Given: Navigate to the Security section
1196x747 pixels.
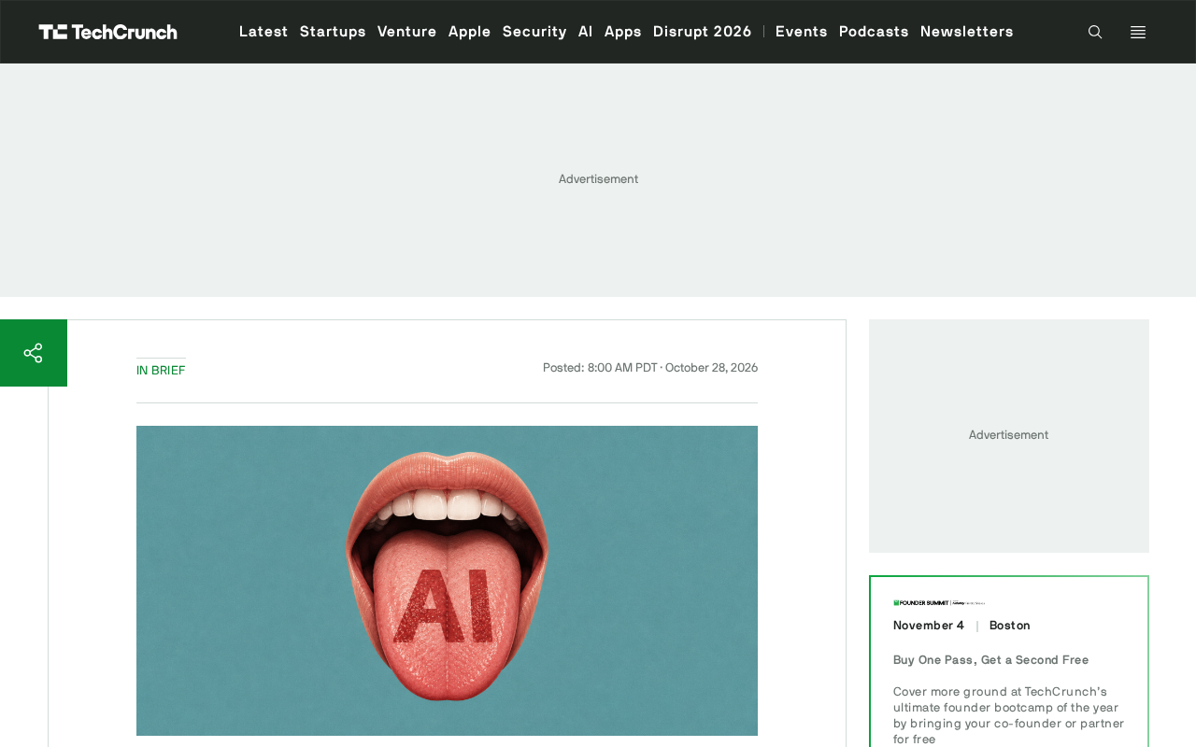Looking at the screenshot, I should [534, 32].
